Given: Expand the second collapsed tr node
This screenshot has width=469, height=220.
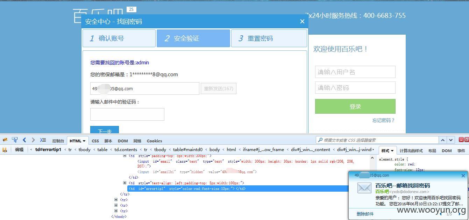Looking at the screenshot, I should (116, 205).
